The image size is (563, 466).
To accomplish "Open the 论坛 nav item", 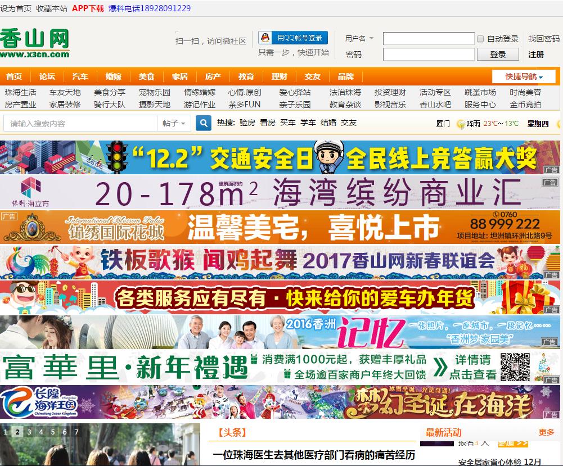I will coord(47,76).
